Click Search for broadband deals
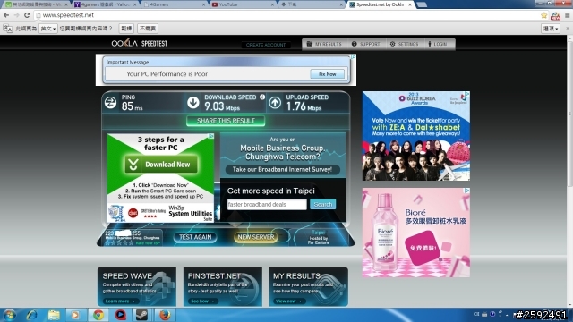573x322 pixels. coord(322,204)
